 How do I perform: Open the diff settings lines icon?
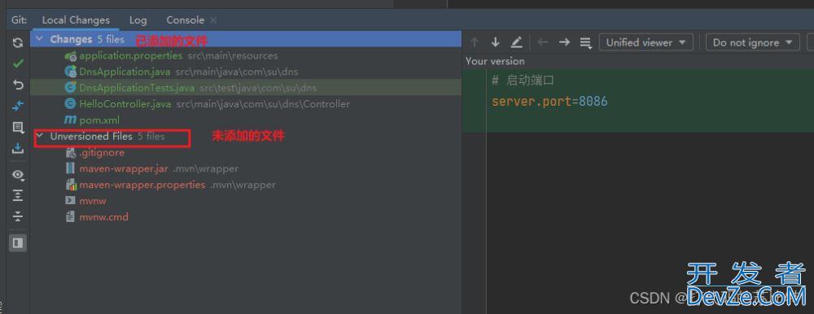[x=585, y=42]
